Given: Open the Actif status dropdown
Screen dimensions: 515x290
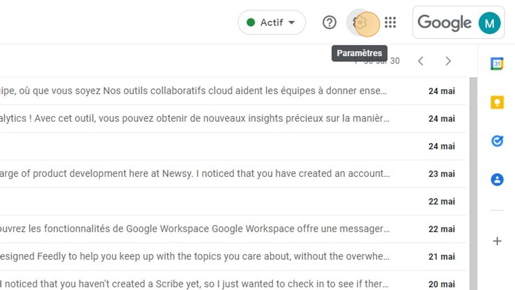Looking at the screenshot, I should (x=271, y=22).
